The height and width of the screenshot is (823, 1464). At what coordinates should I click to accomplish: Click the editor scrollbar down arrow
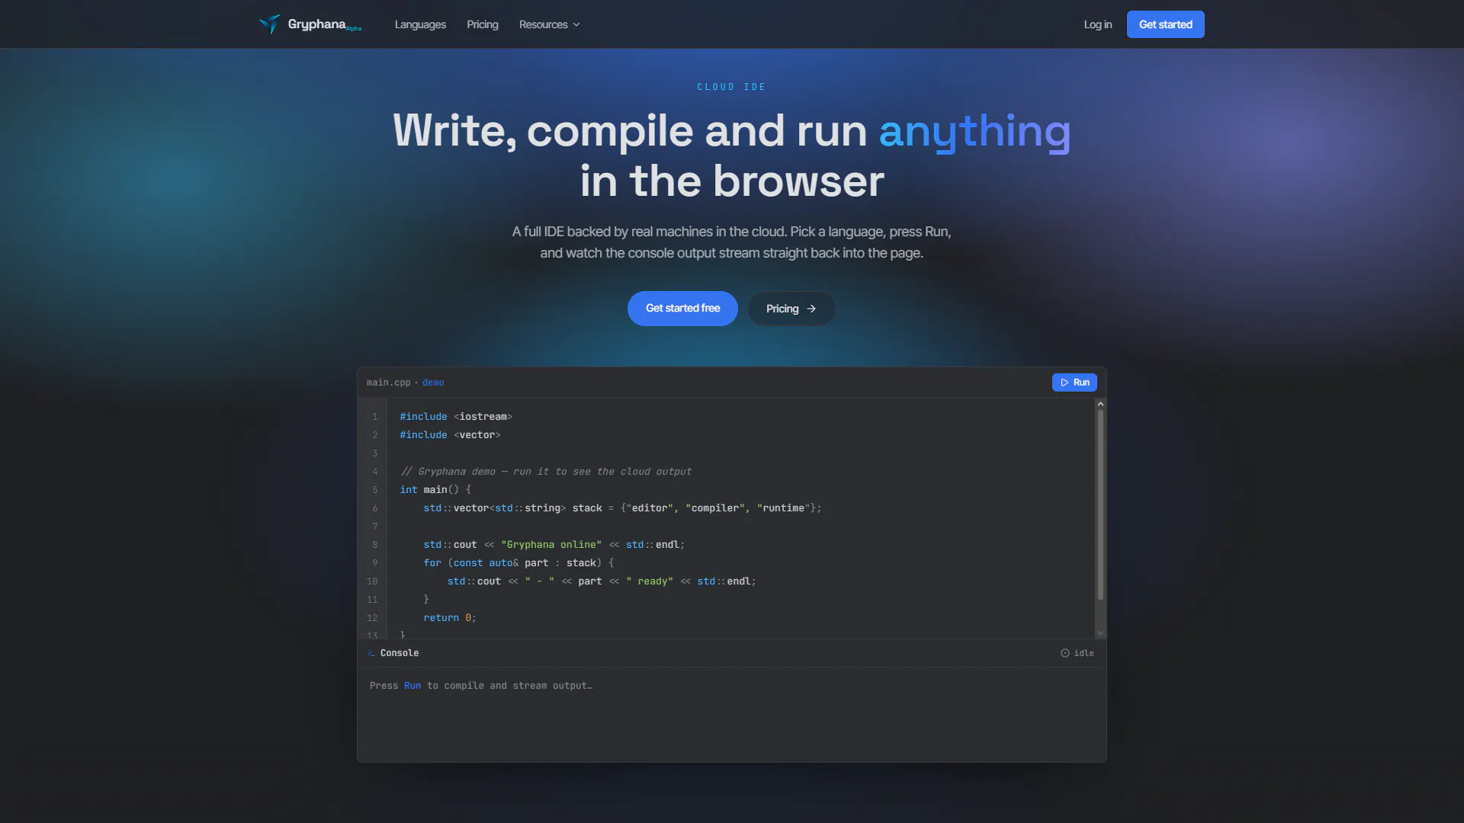[x=1100, y=633]
